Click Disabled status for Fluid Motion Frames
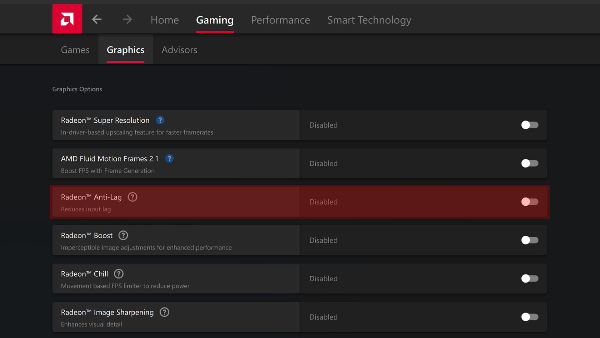600x338 pixels. (x=323, y=163)
